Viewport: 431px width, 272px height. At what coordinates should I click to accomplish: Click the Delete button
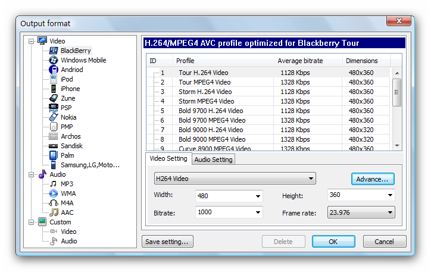[283, 242]
